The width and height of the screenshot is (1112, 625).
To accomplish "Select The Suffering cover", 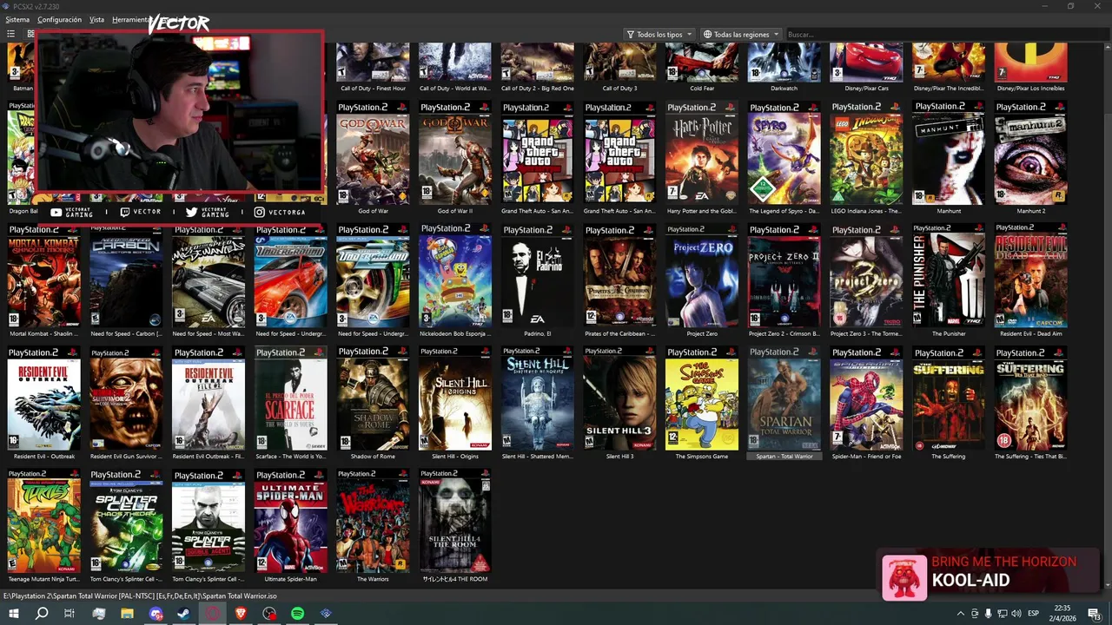I will coord(949,398).
